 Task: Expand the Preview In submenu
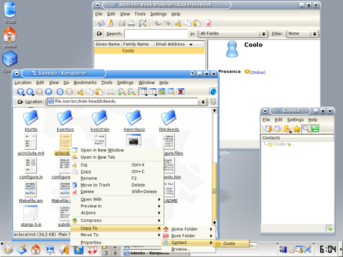click(117, 206)
